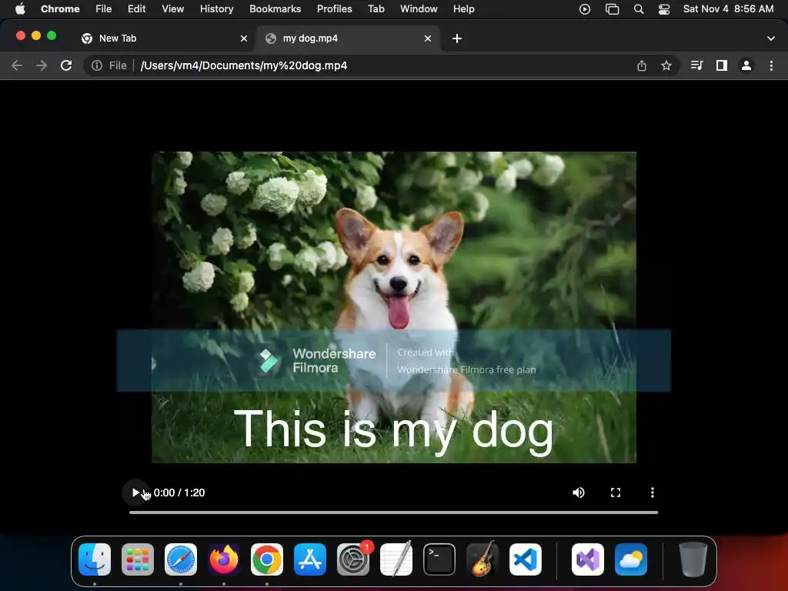Screen dimensions: 788x591
Task: Expand tab search chevron
Action: tap(771, 38)
